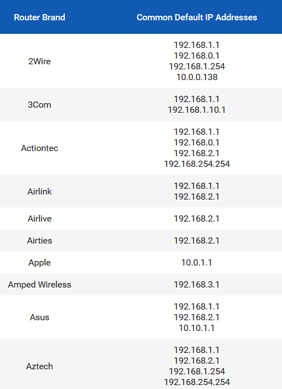Select the Amped Wireless brand cell
The image size is (282, 389).
(39, 285)
